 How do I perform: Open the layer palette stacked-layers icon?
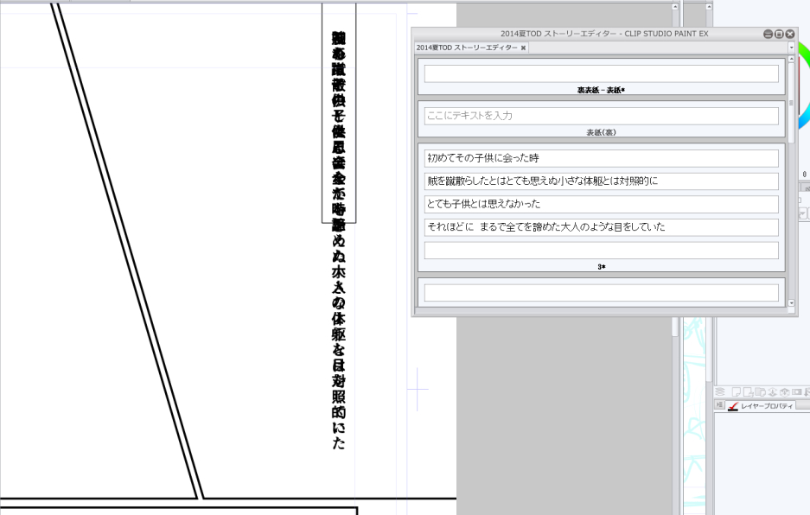pyautogui.click(x=720, y=391)
